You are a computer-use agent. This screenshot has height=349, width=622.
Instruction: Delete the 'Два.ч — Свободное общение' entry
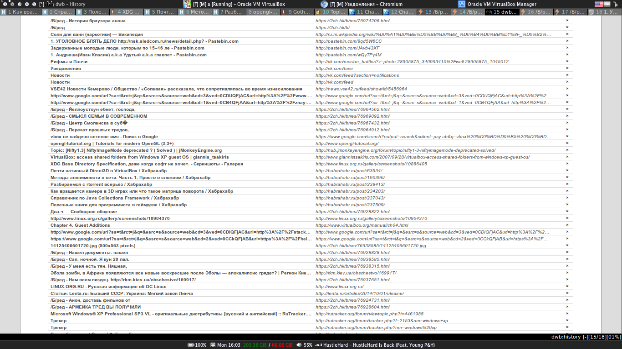click(567, 211)
